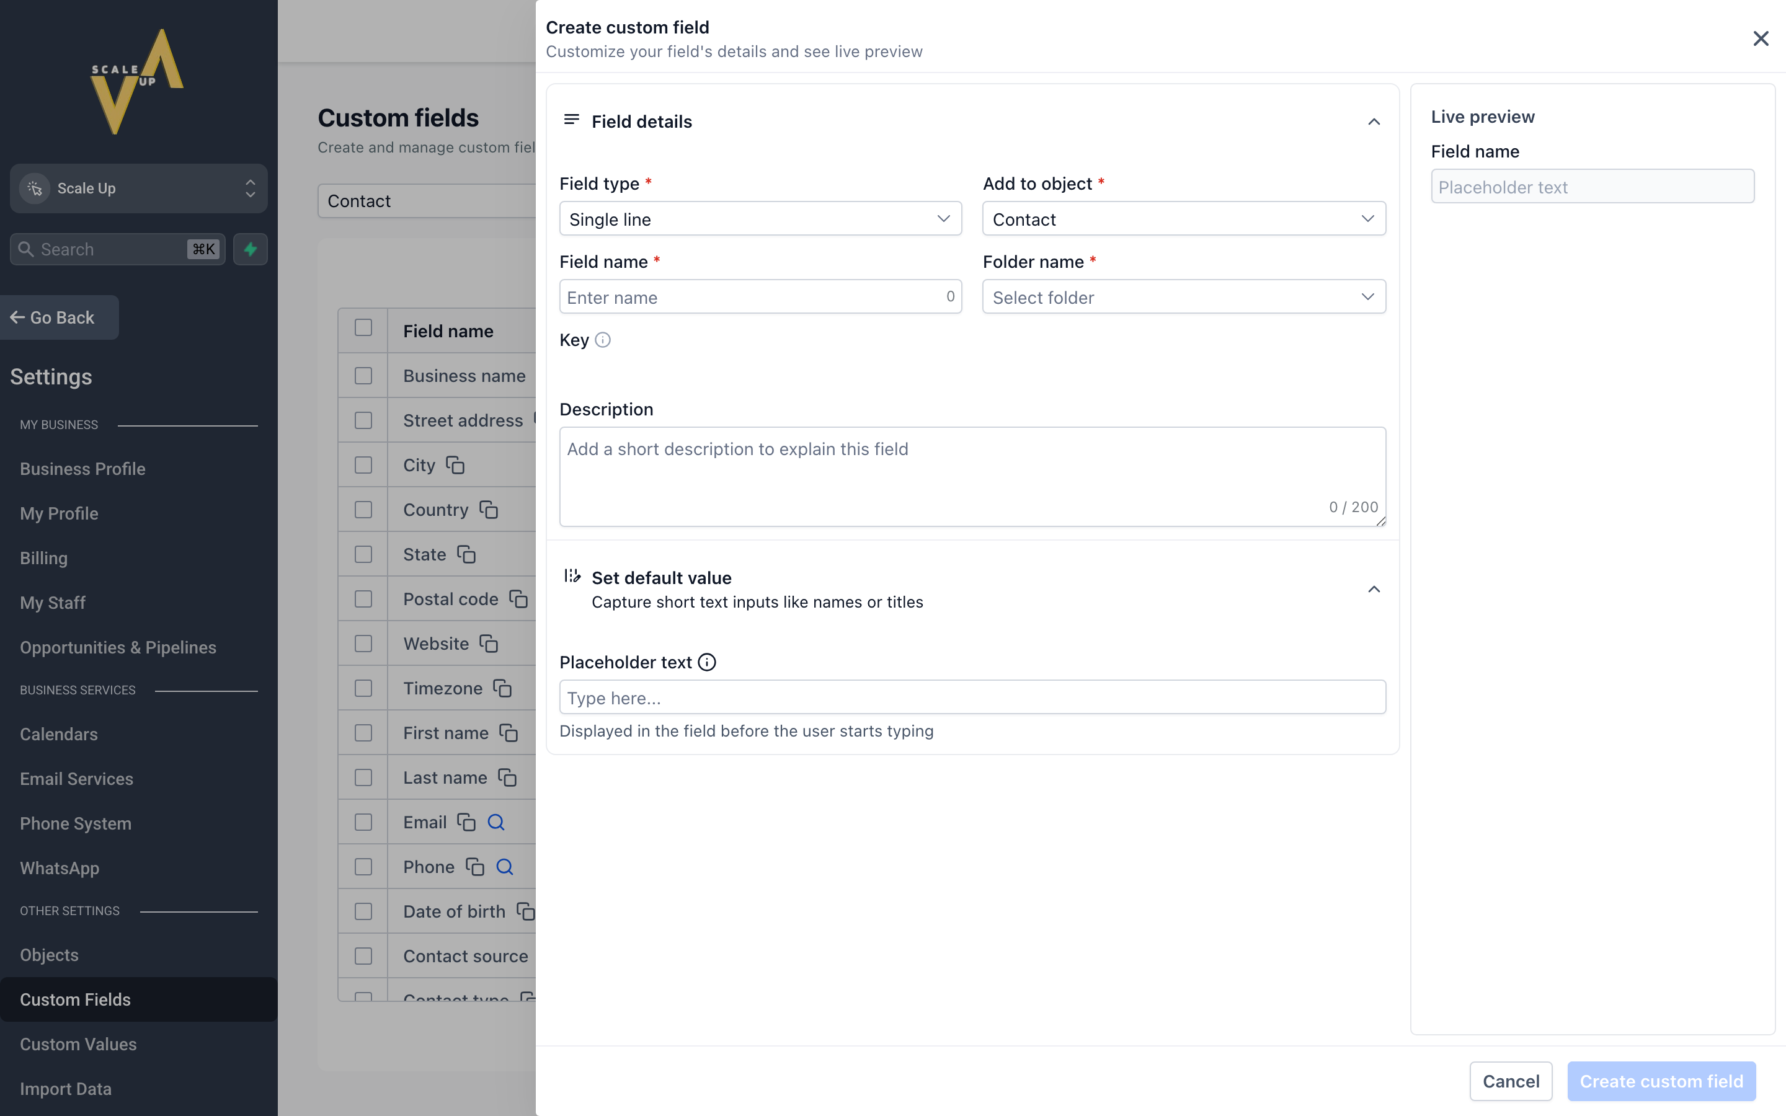Click the Set default value edit icon
Image resolution: width=1786 pixels, height=1116 pixels.
(572, 576)
